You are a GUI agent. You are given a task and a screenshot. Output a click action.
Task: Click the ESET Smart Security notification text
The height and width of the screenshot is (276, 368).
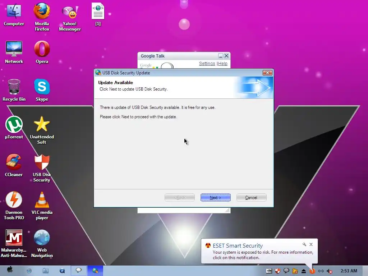[x=263, y=255]
